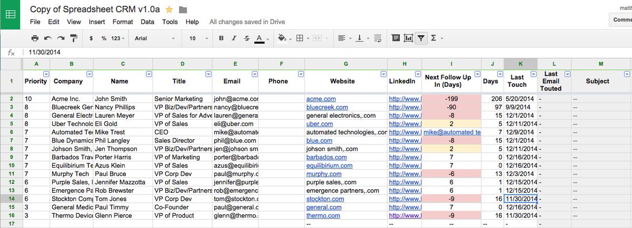
Task: Insert a chart via toolbar icon
Action: tap(408, 38)
